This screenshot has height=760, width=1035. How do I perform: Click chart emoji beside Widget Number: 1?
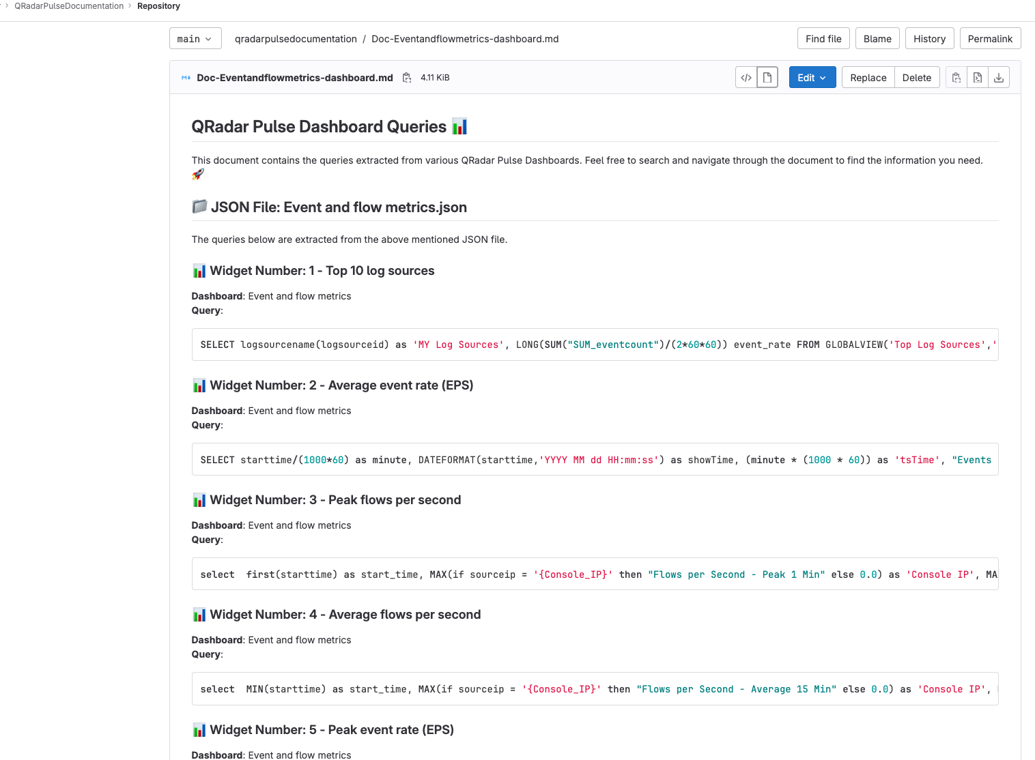point(199,271)
